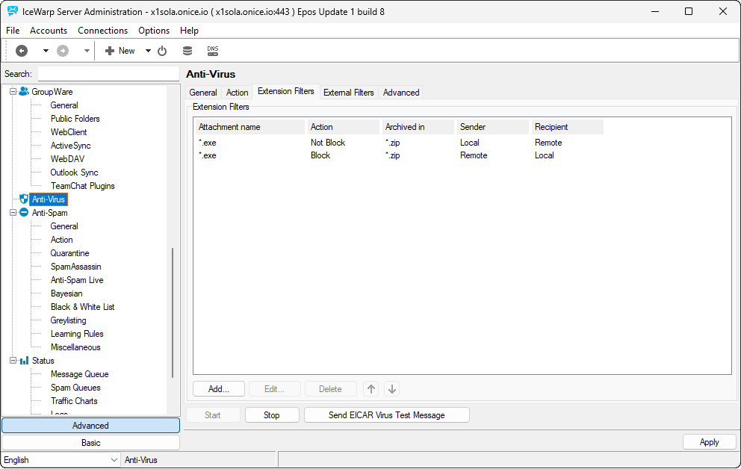This screenshot has width=741, height=469.
Task: Click the Back navigation arrow icon
Action: [x=22, y=51]
